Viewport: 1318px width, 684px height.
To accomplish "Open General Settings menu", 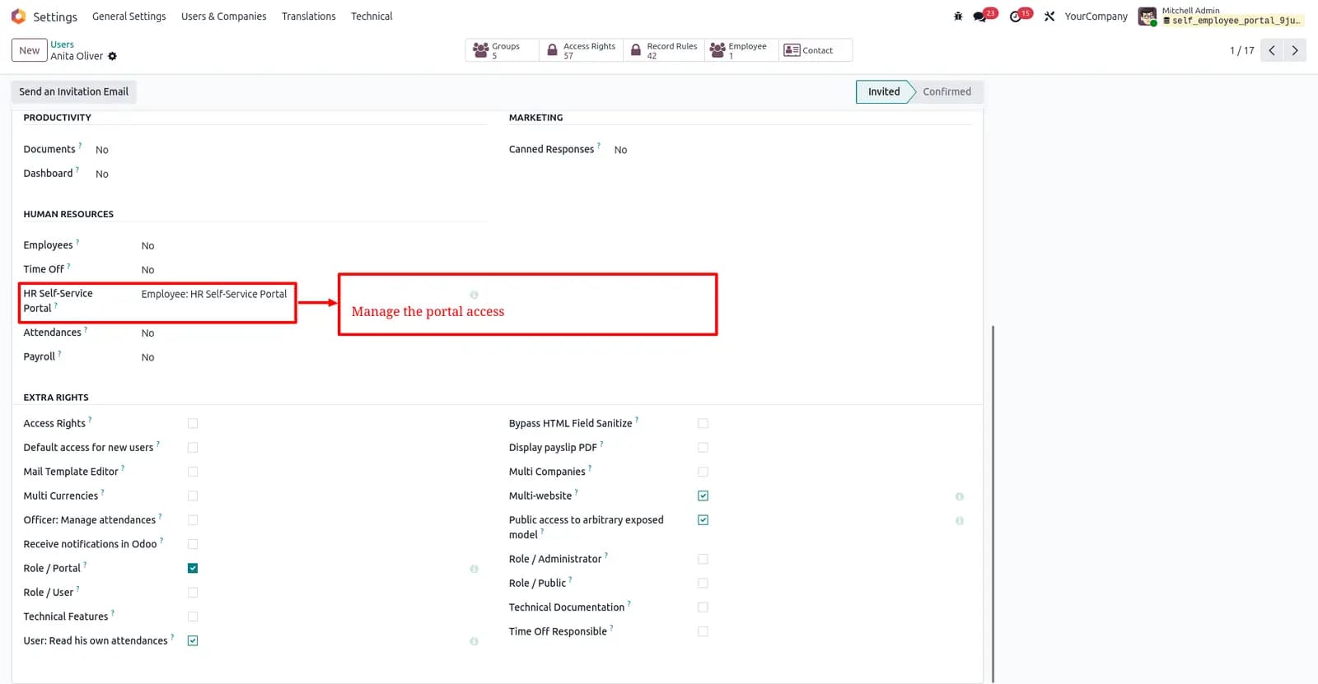I will [x=129, y=16].
